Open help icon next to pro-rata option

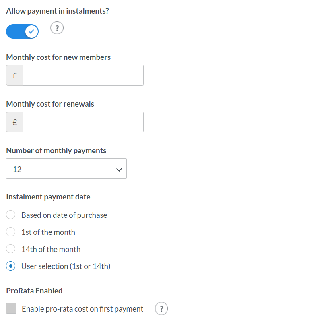pos(161,309)
